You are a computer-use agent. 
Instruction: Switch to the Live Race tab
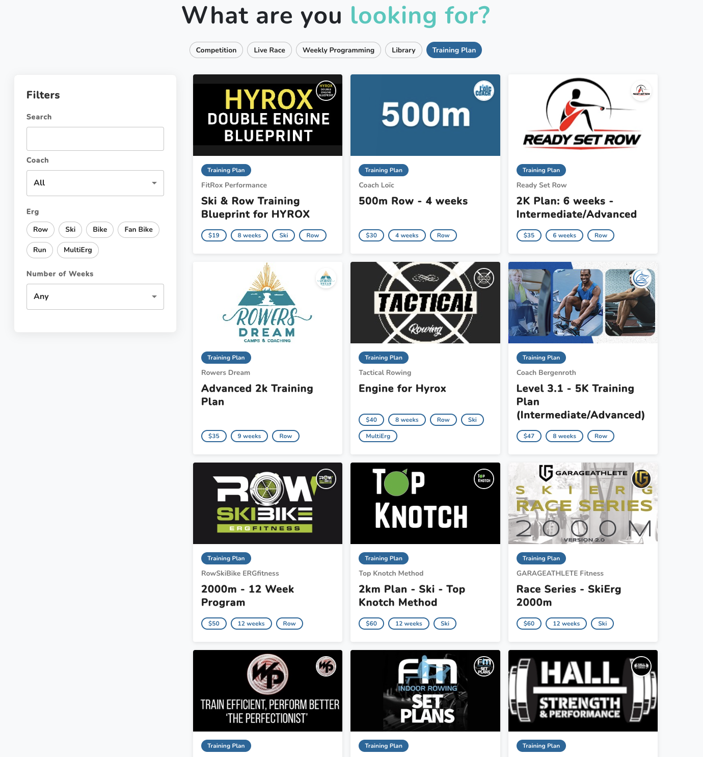pyautogui.click(x=269, y=50)
